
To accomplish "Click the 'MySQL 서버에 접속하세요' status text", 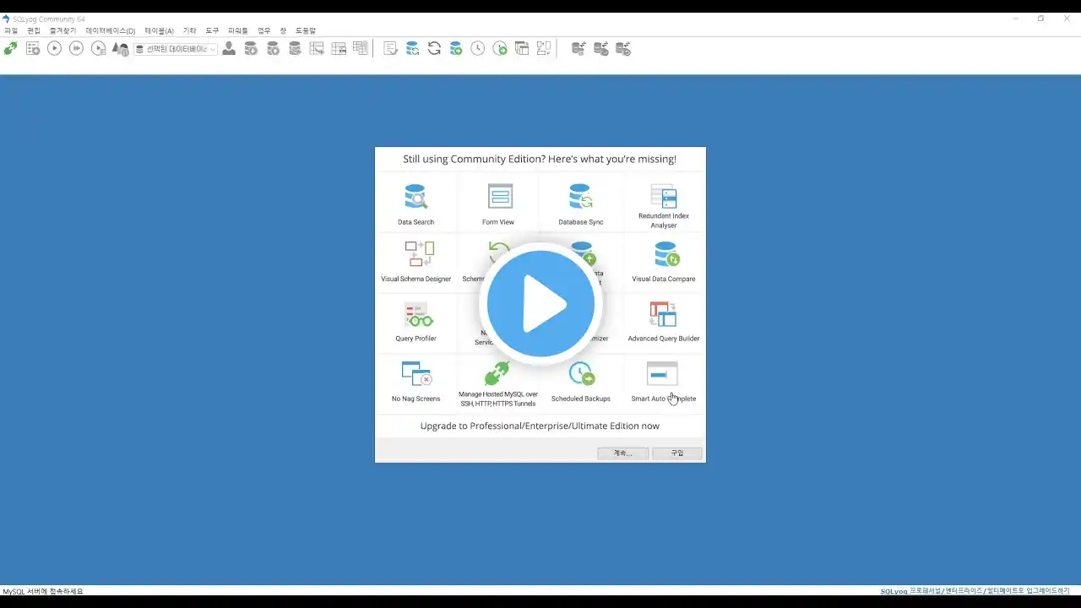I will point(43,591).
